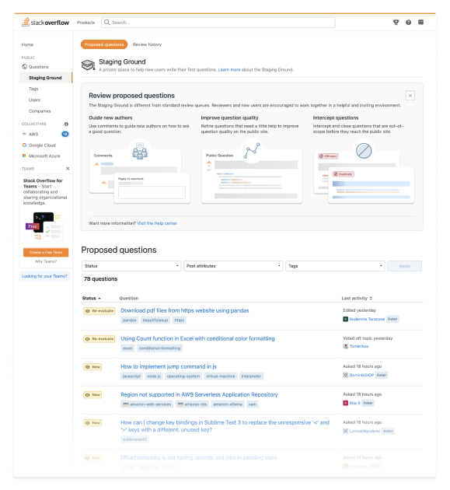
Task: Expand the Status filter dropdown
Action: (x=131, y=266)
